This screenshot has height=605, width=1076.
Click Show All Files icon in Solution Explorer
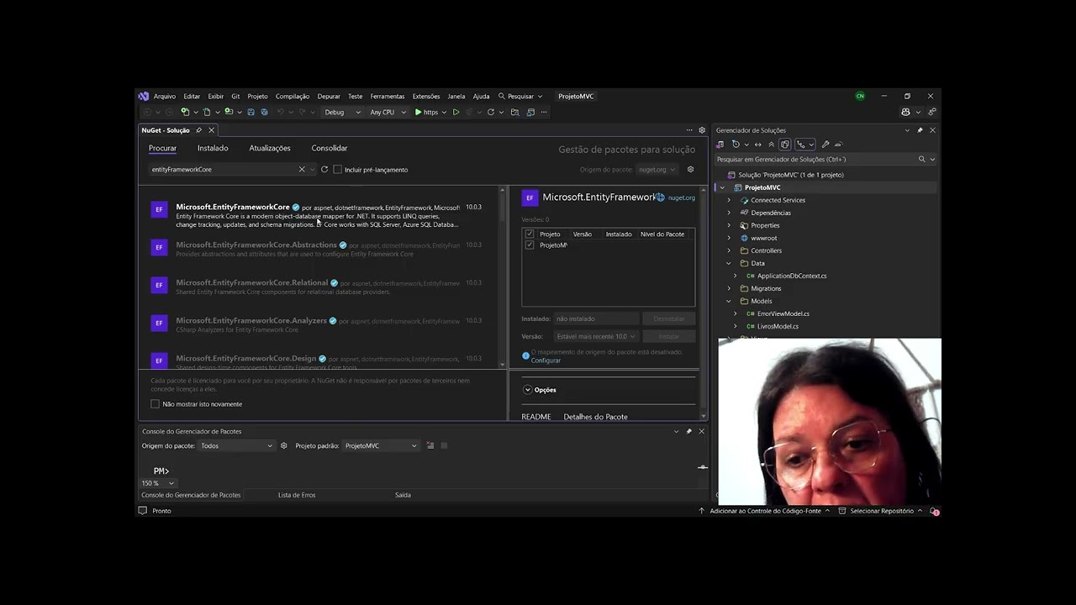point(785,145)
